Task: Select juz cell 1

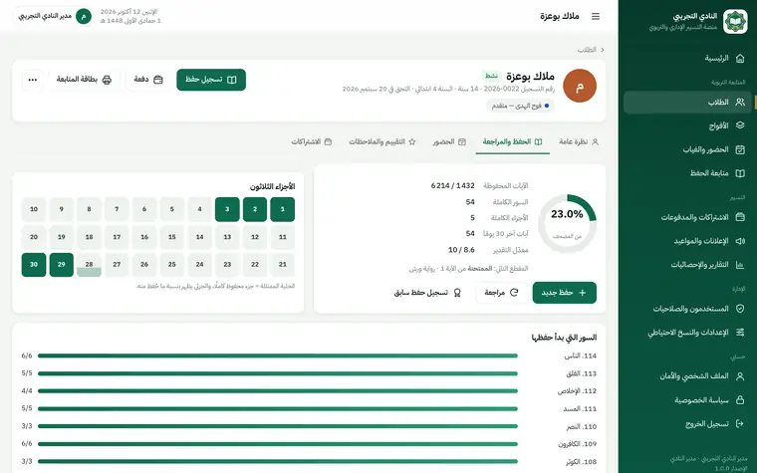Action: (x=283, y=209)
